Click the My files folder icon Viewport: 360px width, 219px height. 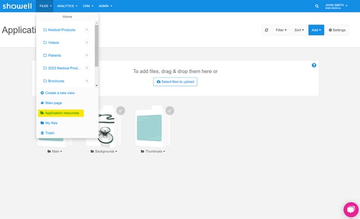(x=42, y=123)
